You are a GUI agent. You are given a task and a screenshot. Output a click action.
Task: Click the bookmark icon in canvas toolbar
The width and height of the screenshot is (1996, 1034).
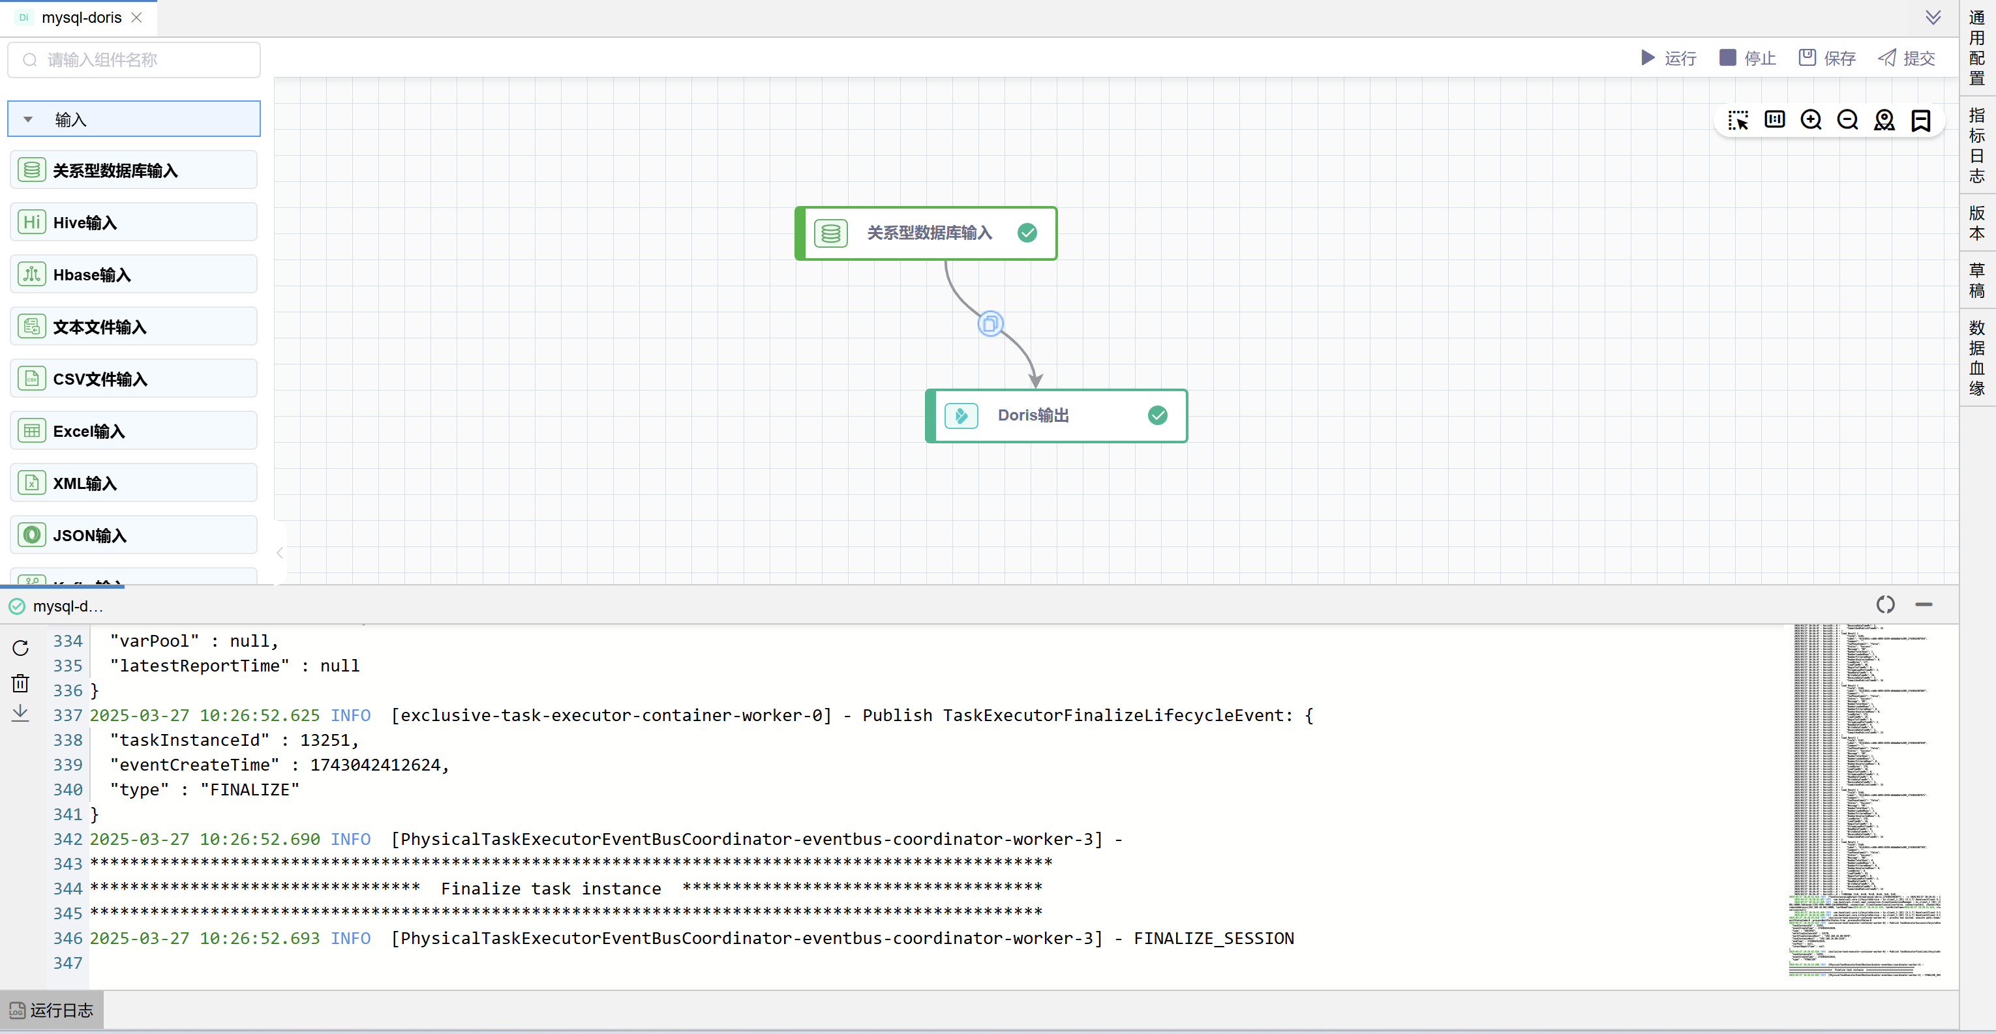tap(1921, 120)
